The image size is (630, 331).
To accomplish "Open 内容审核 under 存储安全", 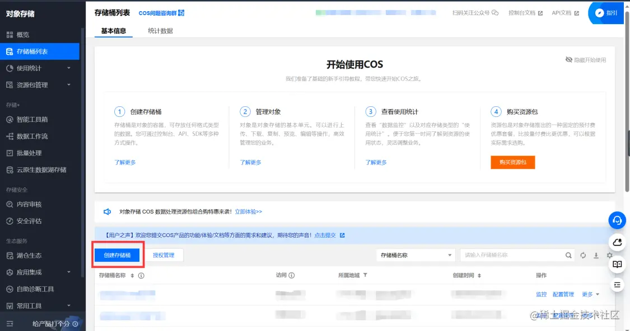I will click(x=29, y=205).
